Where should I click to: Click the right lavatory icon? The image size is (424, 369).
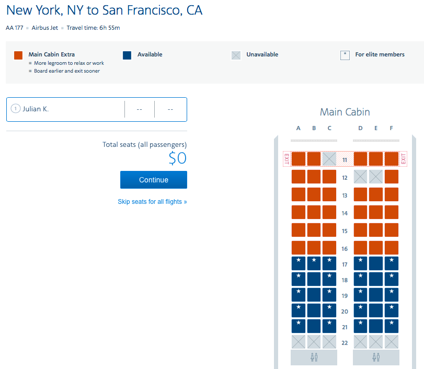pos(376,358)
